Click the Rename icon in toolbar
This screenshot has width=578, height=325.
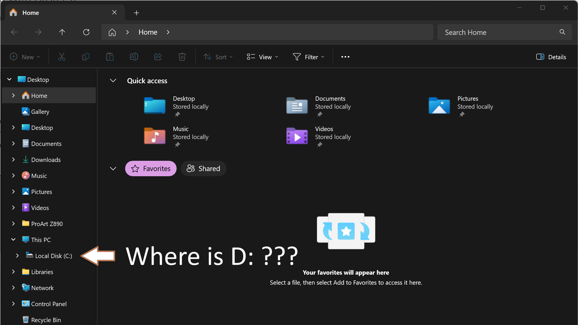(134, 57)
